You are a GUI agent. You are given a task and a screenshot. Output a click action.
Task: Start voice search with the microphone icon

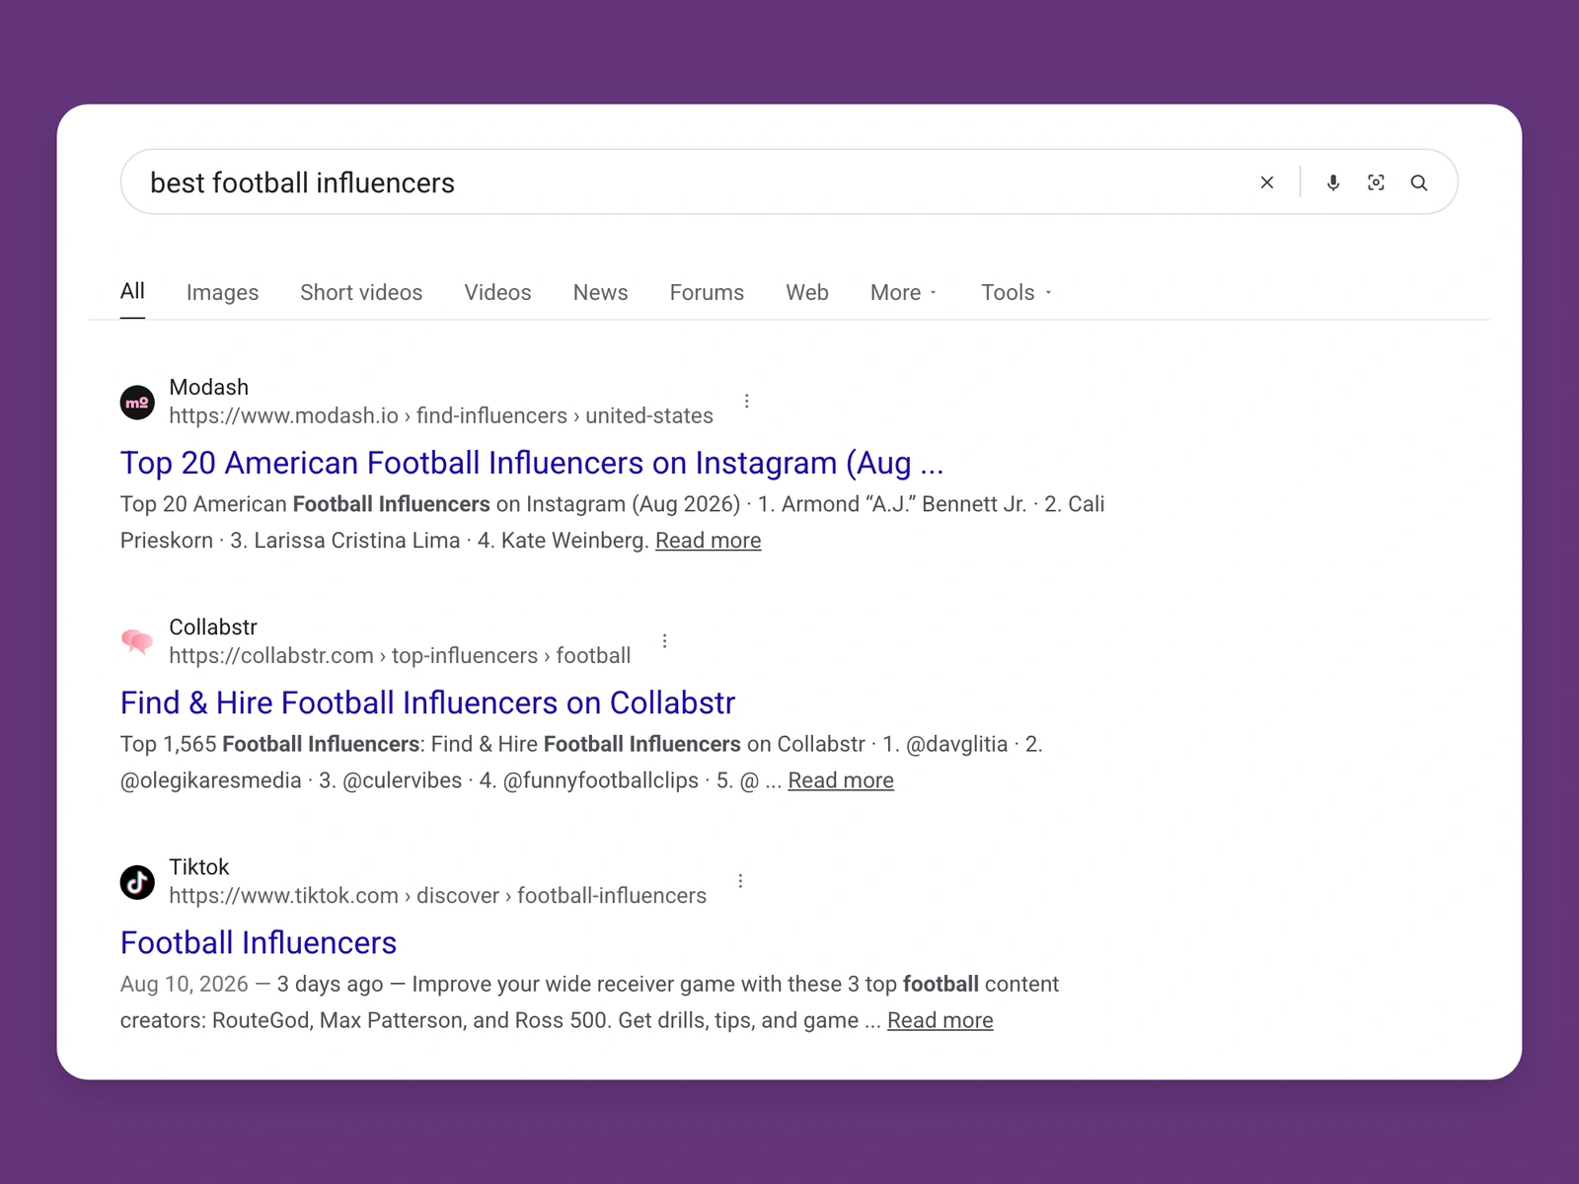coord(1333,183)
